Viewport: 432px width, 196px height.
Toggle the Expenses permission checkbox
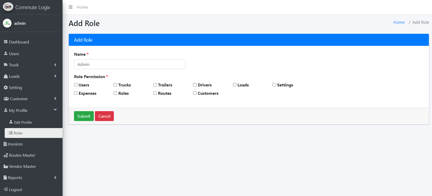76,93
